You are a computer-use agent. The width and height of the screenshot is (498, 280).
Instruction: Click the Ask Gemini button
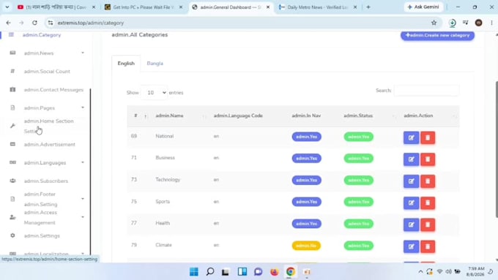[423, 7]
